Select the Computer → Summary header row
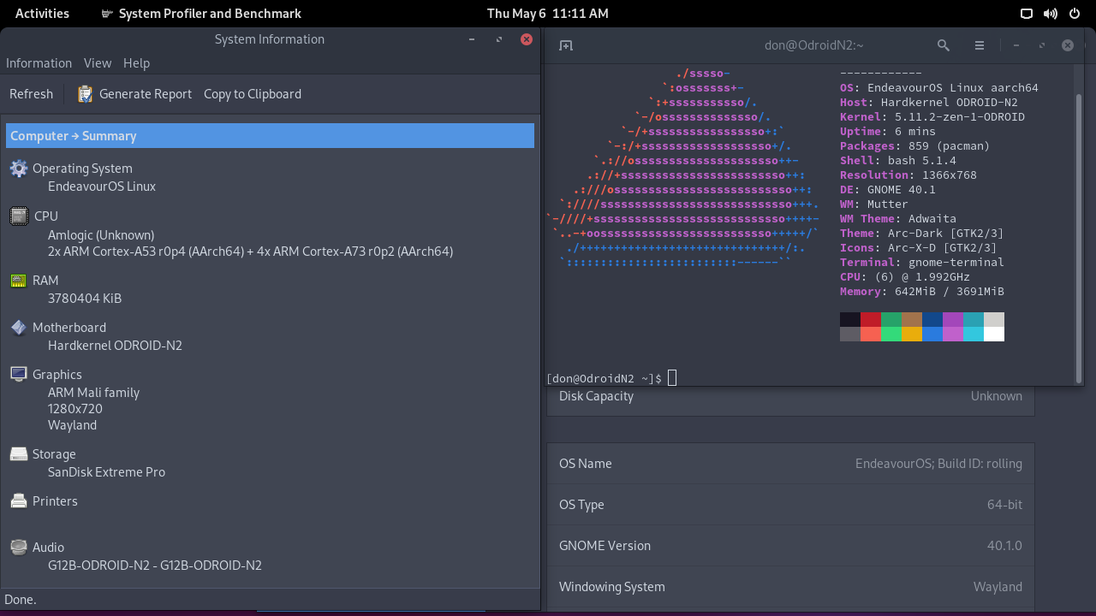This screenshot has width=1096, height=616. point(270,136)
